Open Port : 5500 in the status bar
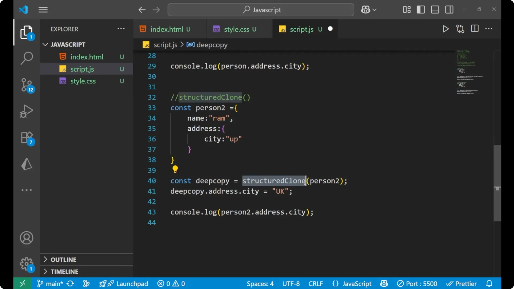 417,283
